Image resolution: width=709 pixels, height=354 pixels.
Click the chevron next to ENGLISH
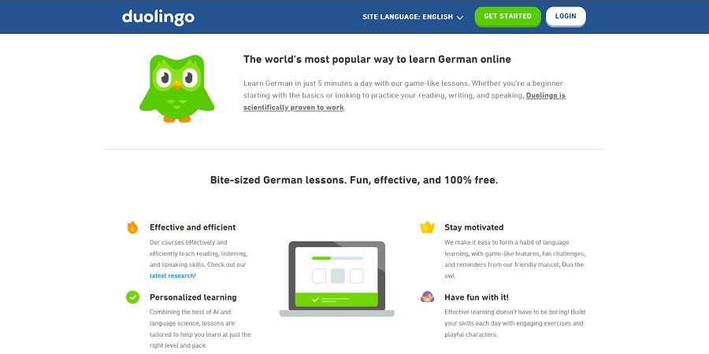pyautogui.click(x=460, y=17)
